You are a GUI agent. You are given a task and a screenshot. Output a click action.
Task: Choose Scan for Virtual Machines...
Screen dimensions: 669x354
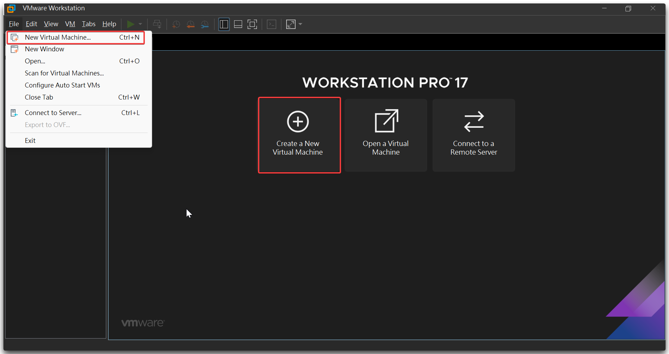pos(79,73)
